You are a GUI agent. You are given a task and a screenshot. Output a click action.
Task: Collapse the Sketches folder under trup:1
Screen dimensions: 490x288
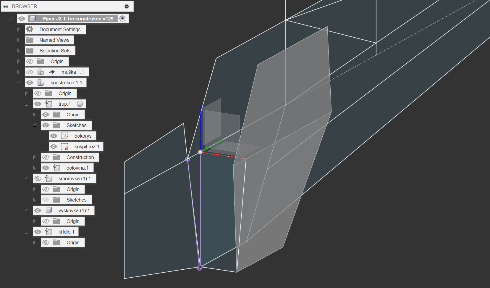pos(35,125)
